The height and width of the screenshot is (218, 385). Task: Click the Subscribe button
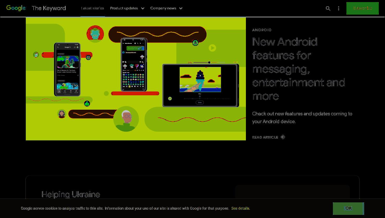click(x=362, y=8)
